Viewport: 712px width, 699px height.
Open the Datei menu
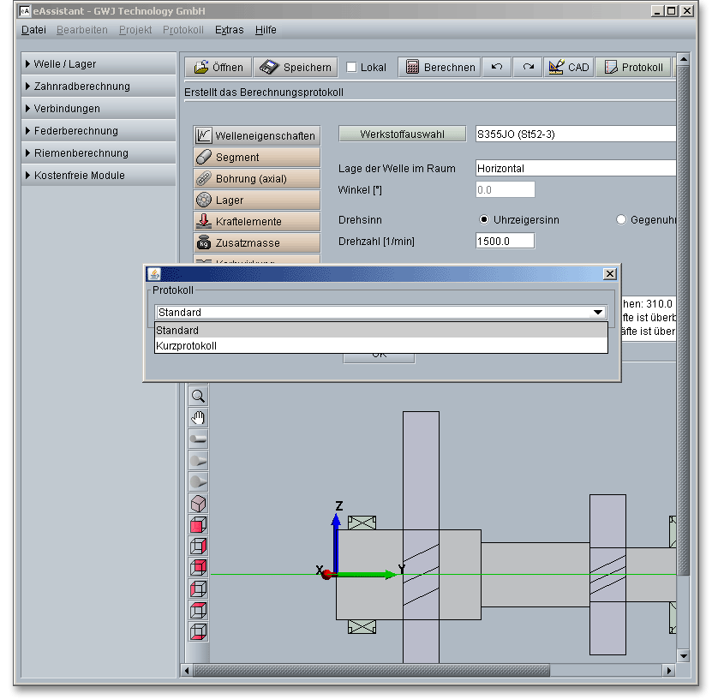33,30
